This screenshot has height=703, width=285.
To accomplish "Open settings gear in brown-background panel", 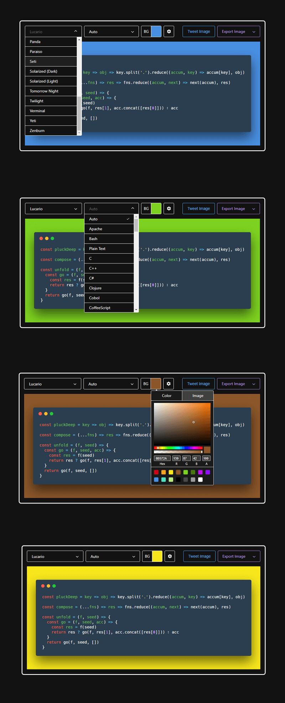I will coord(169,384).
